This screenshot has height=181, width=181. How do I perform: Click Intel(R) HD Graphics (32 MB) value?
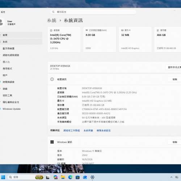(x=97, y=101)
